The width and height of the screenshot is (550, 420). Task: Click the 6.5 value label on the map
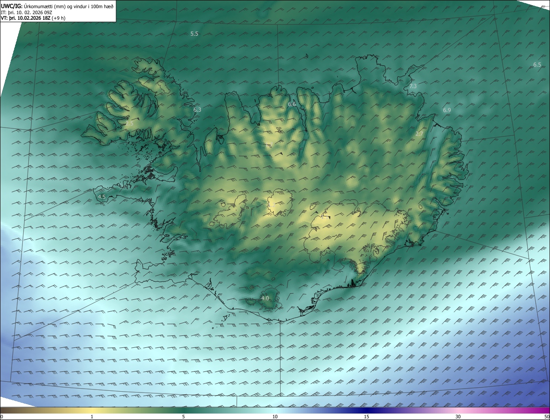point(537,64)
